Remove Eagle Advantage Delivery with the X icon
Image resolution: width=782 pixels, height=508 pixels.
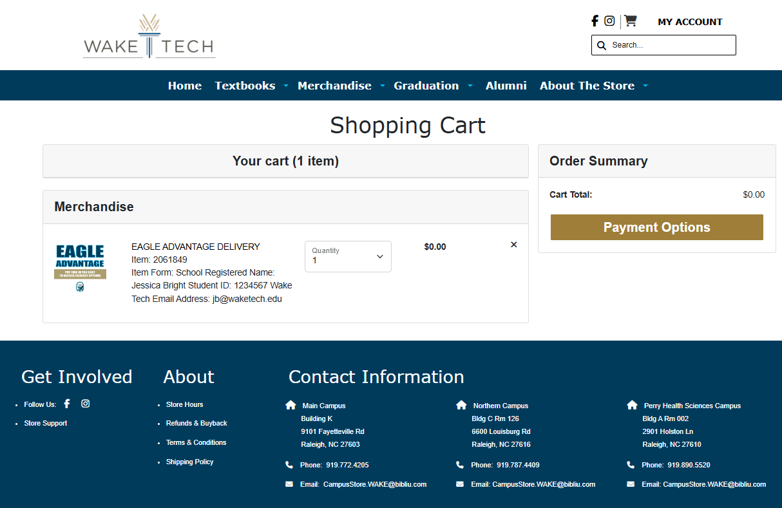click(513, 245)
